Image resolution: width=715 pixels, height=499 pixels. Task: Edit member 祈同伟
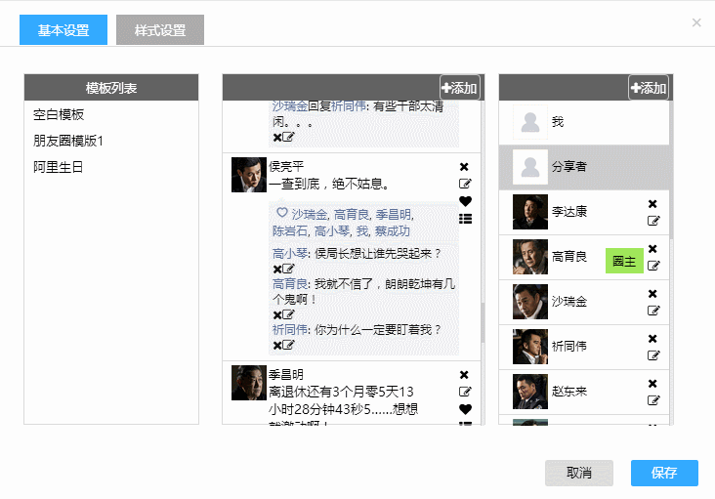[x=653, y=355]
